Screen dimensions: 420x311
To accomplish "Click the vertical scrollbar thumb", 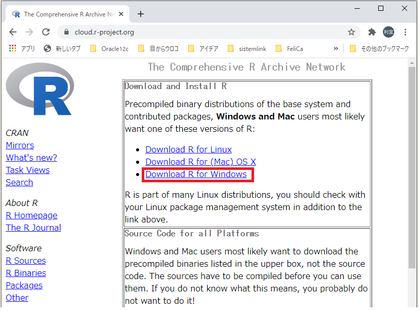I will pos(412,167).
